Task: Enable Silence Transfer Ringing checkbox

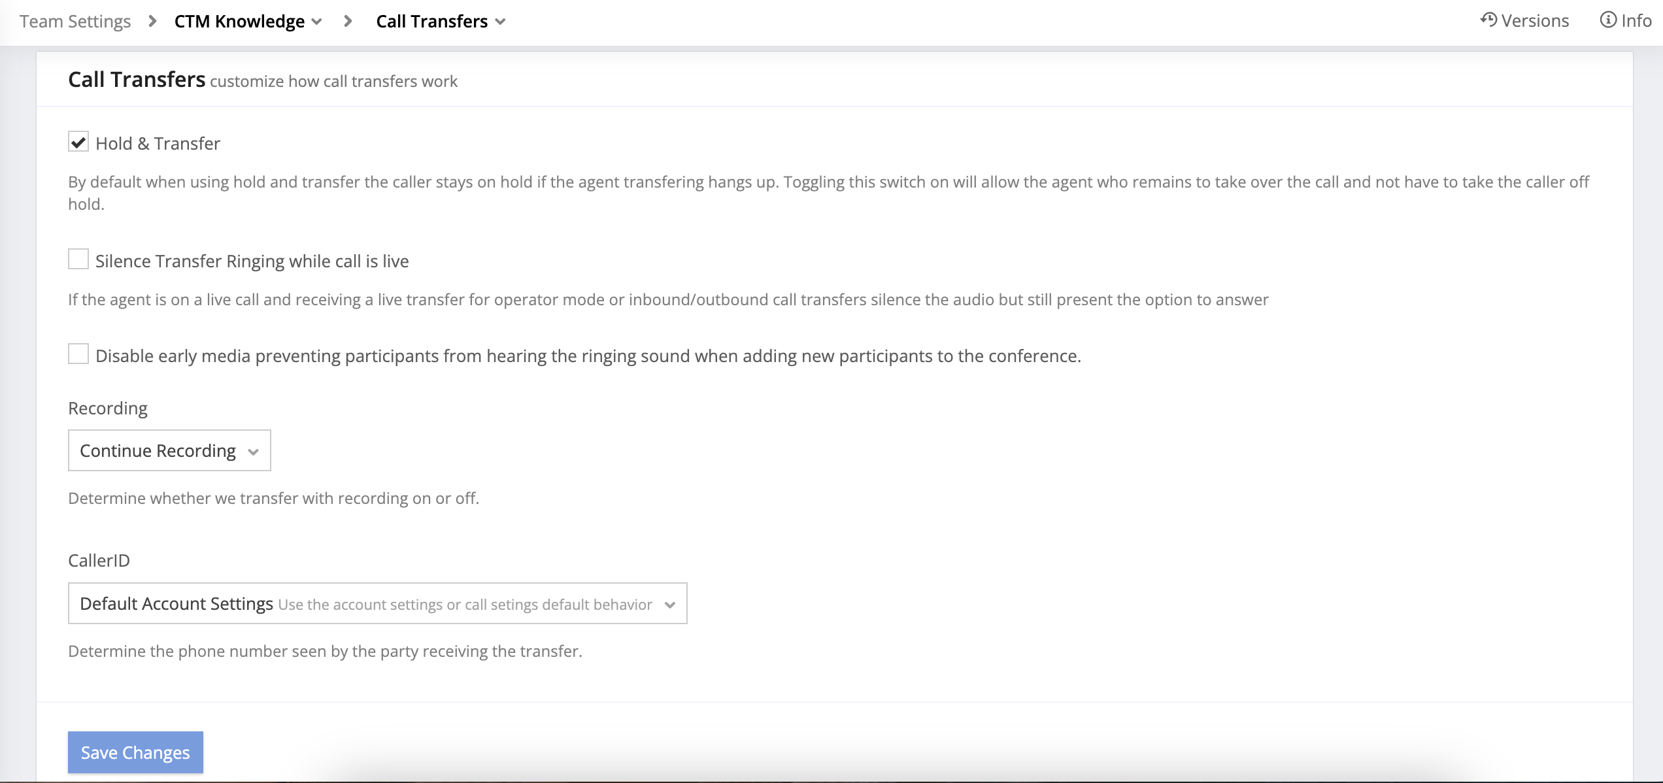Action: tap(78, 259)
